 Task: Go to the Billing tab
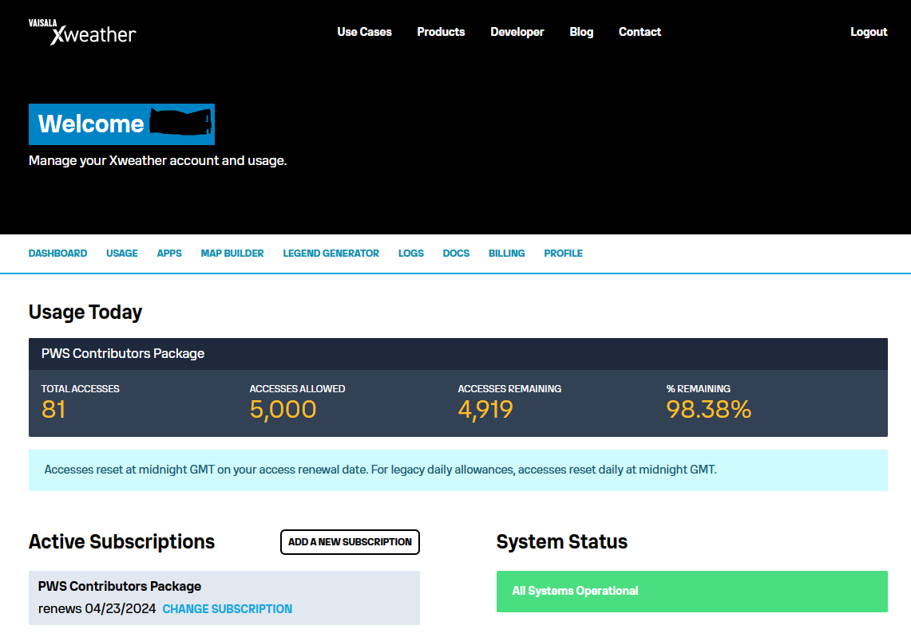pyautogui.click(x=507, y=254)
